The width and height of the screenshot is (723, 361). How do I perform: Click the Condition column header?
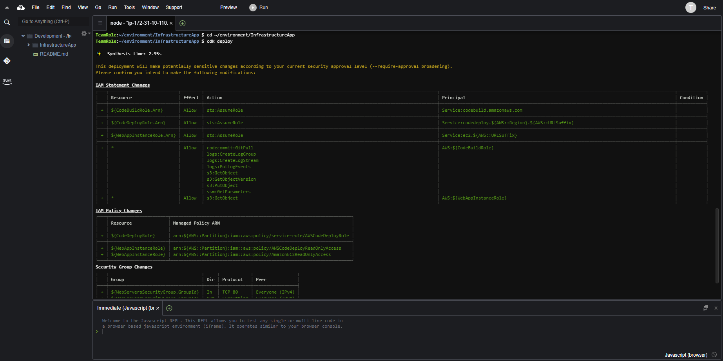(x=691, y=98)
